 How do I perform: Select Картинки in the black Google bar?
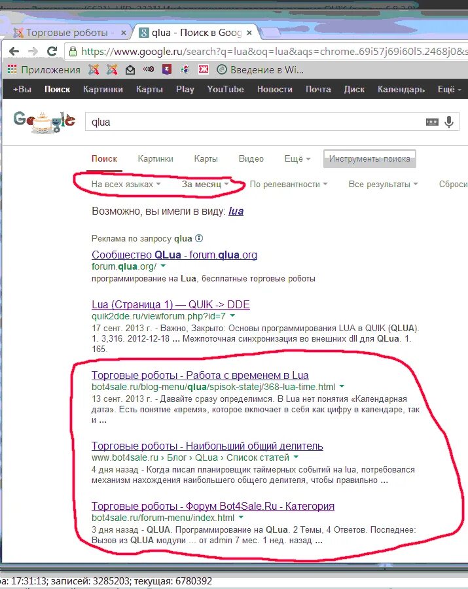[103, 90]
